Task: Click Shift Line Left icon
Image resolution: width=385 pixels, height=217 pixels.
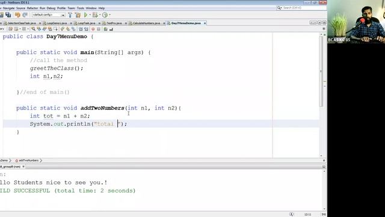Action: pyautogui.click(x=80, y=29)
